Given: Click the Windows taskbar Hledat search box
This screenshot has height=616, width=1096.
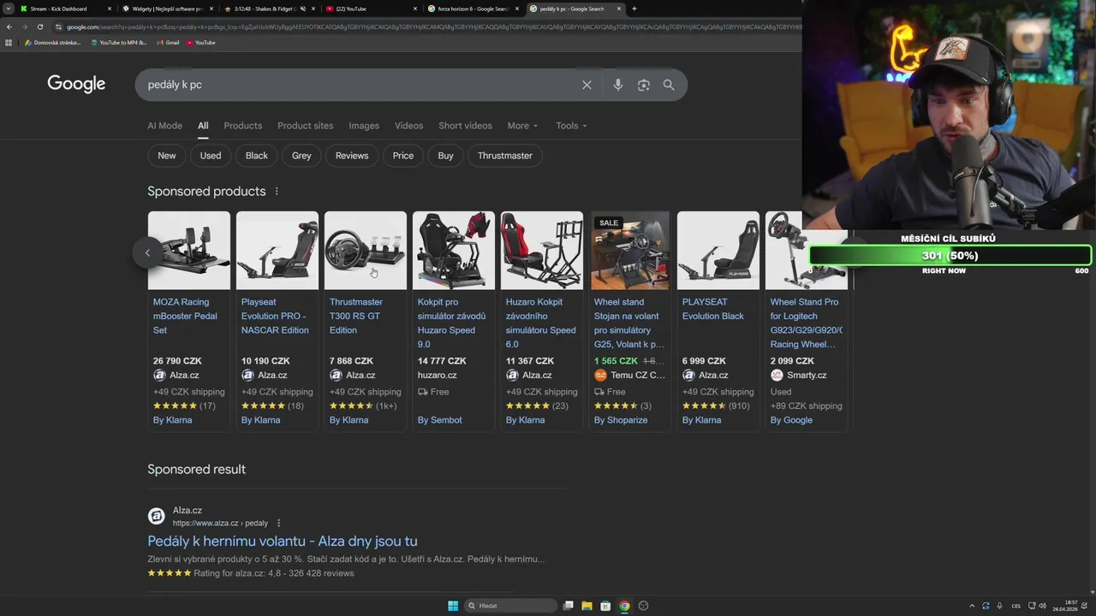Looking at the screenshot, I should [510, 606].
